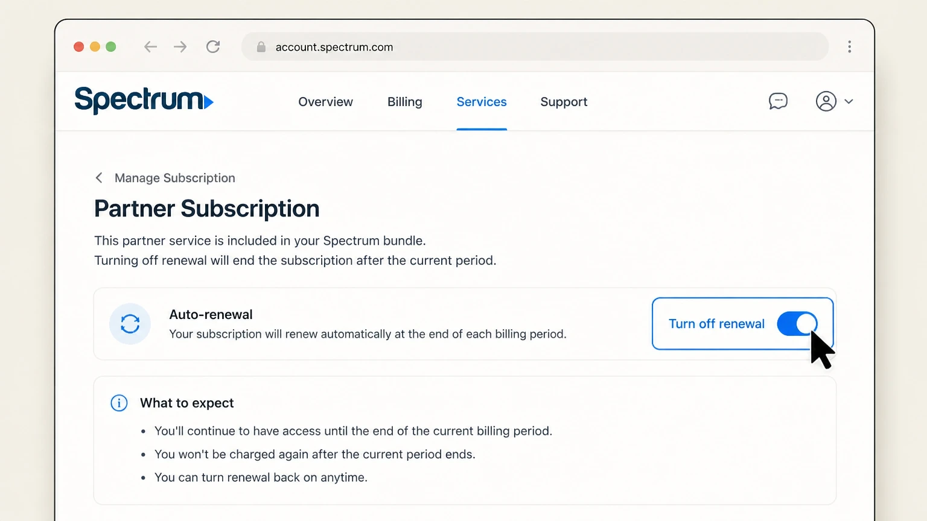Toggle the auto-renewal switch off
The height and width of the screenshot is (521, 927).
click(797, 324)
